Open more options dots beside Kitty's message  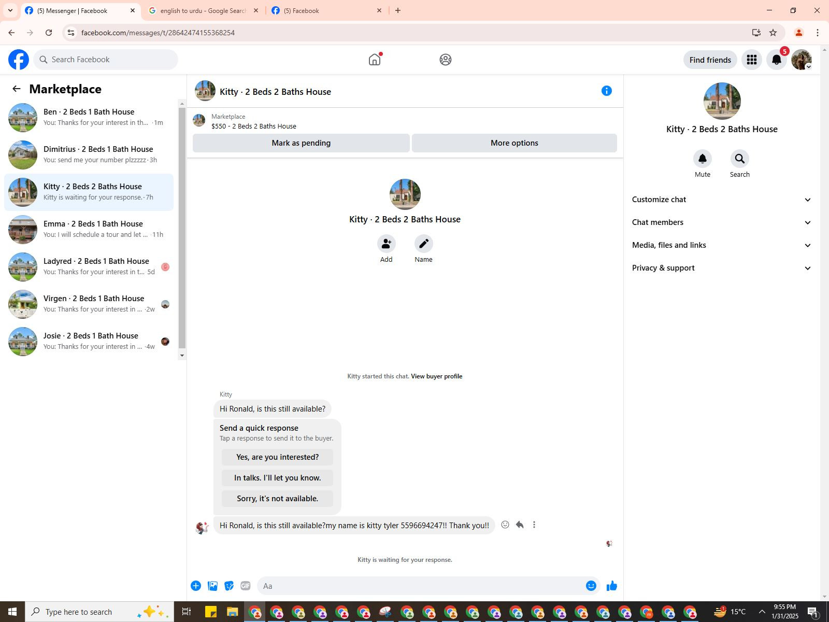point(534,525)
